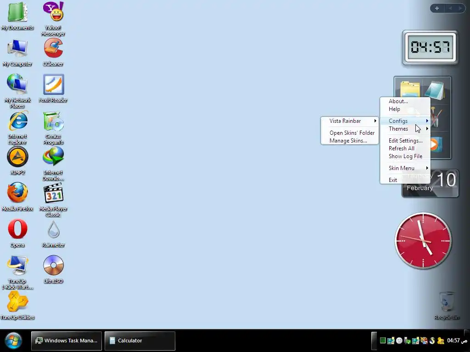Viewport: 470px width, 352px height.
Task: Select the Mozilla Firefox desktop icon
Action: [x=17, y=197]
